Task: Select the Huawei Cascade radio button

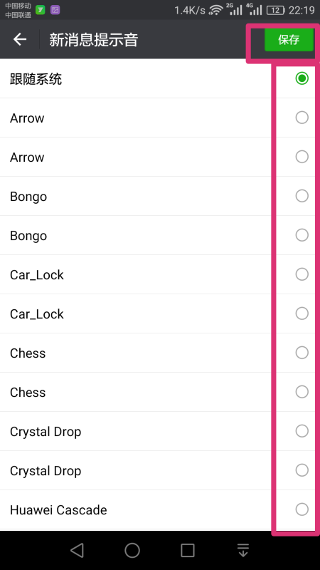Action: (302, 509)
